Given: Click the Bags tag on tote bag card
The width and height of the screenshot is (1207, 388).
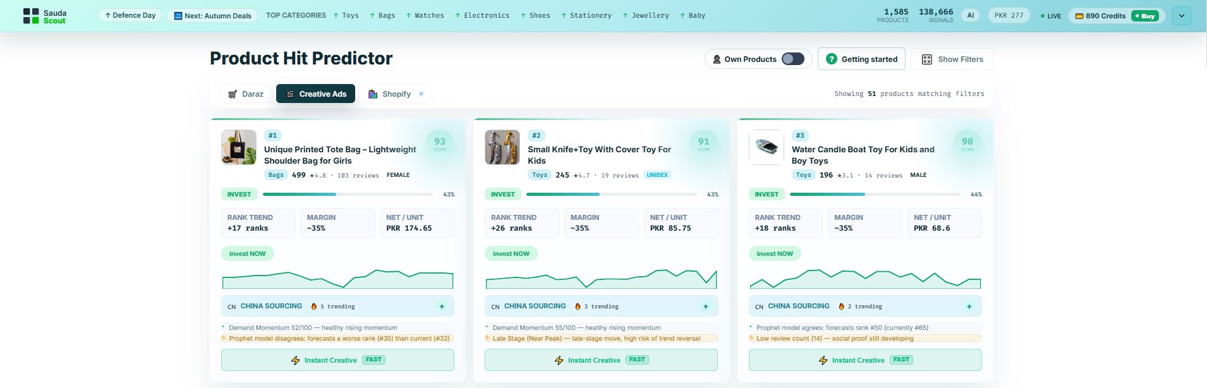Looking at the screenshot, I should pyautogui.click(x=276, y=175).
